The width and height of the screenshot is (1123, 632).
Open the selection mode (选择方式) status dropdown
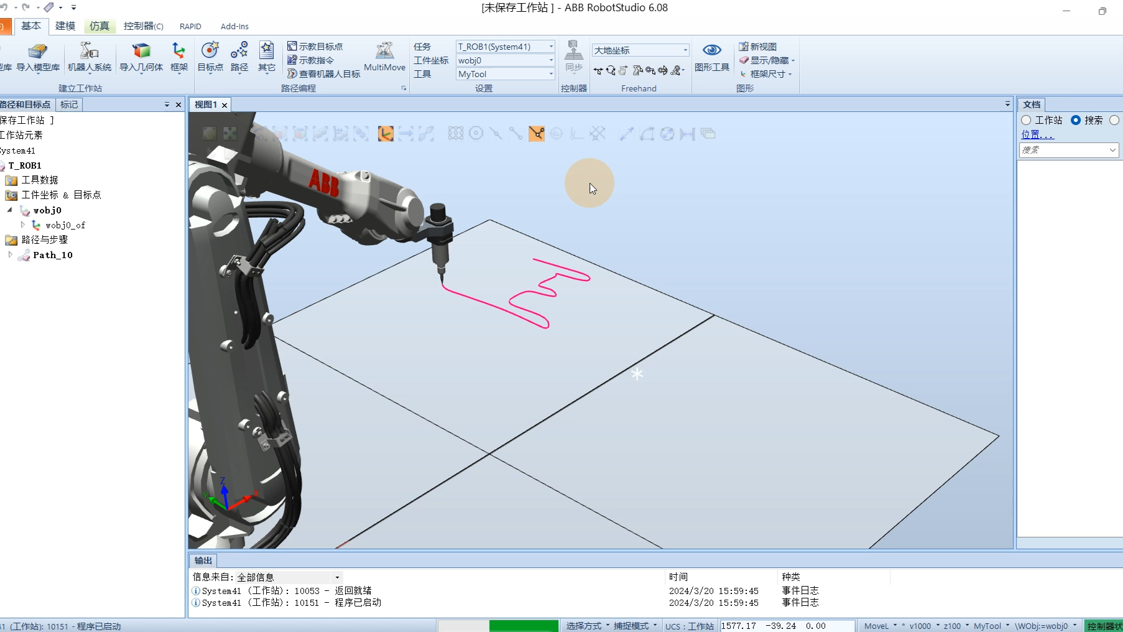(587, 626)
